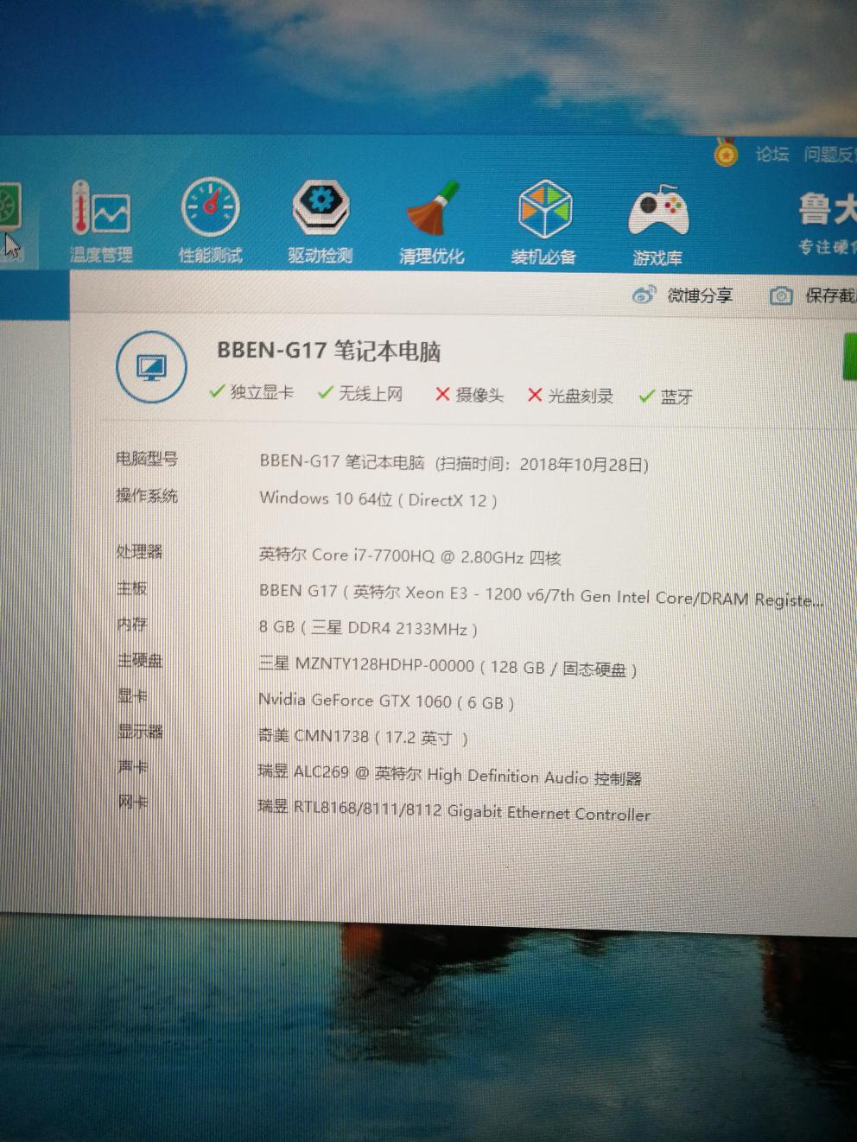Click the 保存截图 camera button
The image size is (857, 1142).
pos(812,296)
